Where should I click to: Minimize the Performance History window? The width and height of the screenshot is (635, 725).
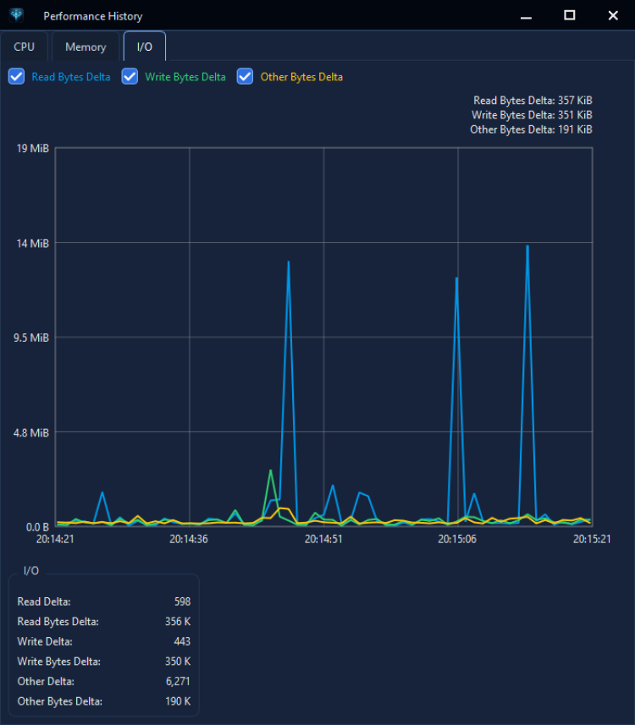click(526, 16)
